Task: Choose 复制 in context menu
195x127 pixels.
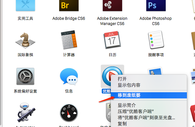Action: click(x=149, y=124)
